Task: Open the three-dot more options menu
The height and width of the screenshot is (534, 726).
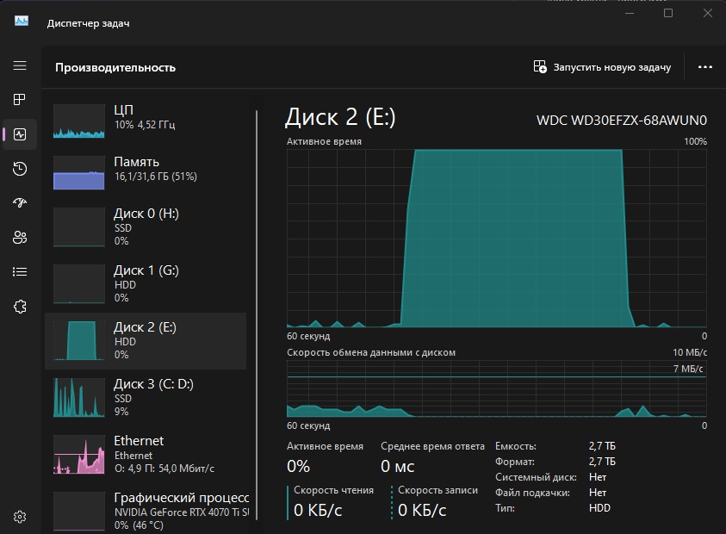Action: pyautogui.click(x=704, y=67)
